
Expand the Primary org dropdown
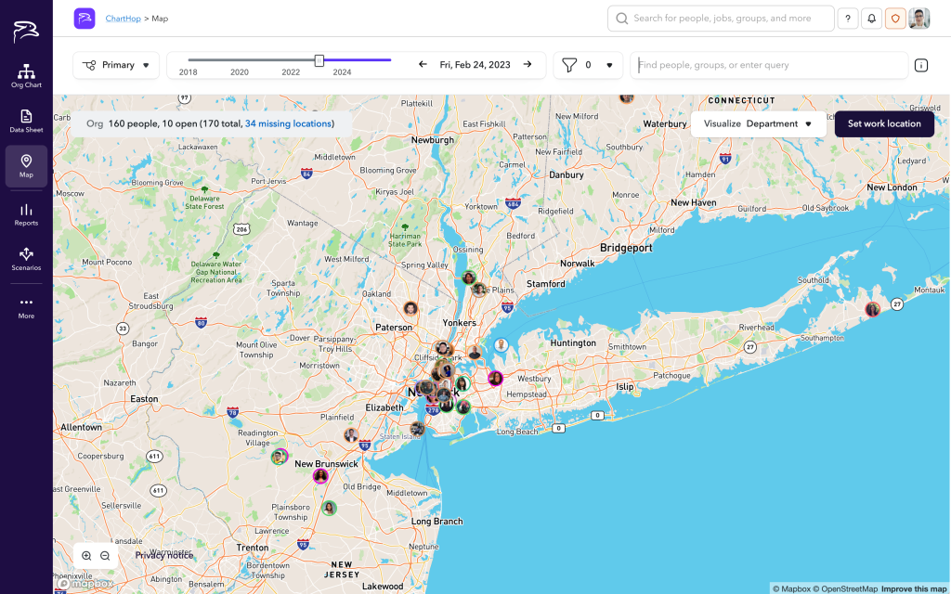point(116,65)
